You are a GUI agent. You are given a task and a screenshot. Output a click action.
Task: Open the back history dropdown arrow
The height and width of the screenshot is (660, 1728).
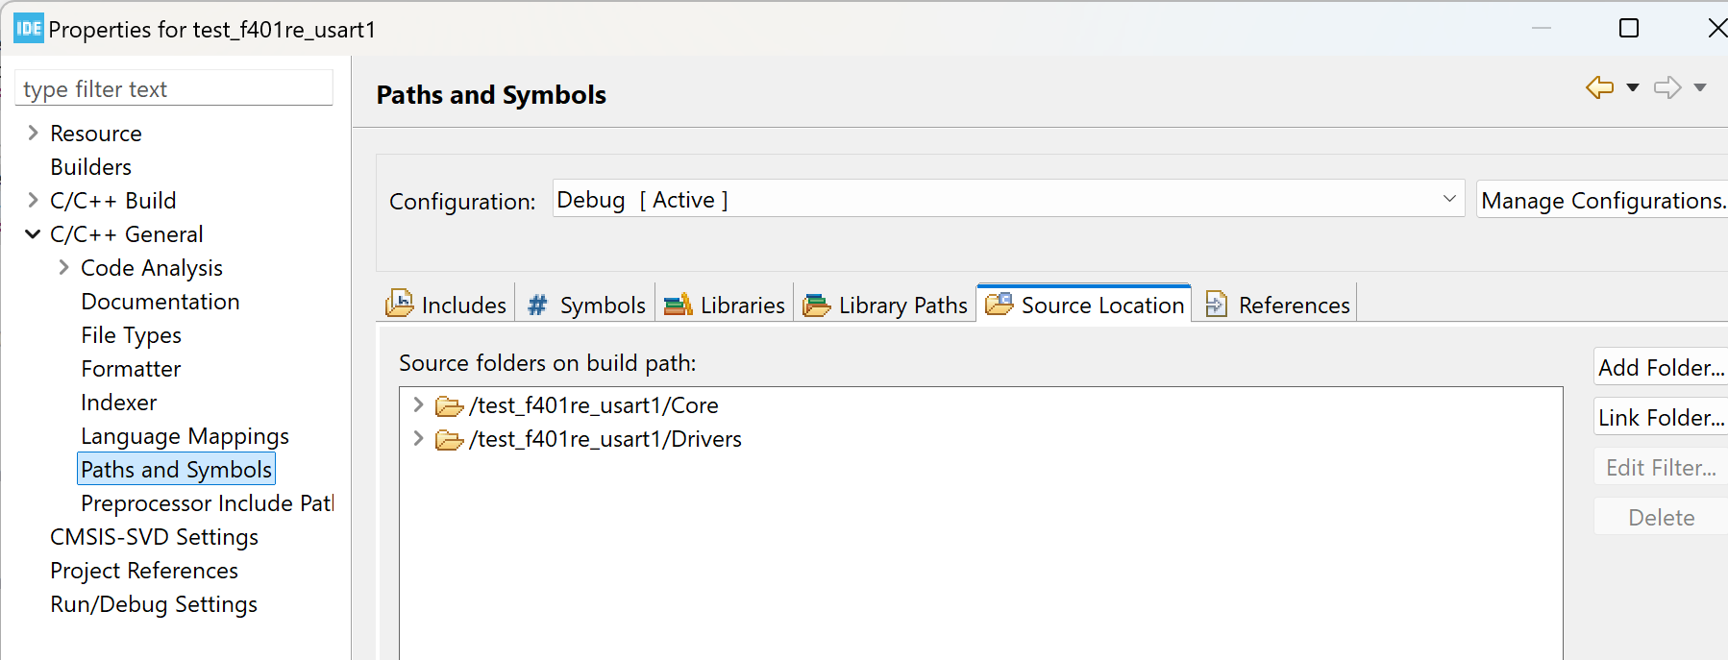coord(1632,87)
